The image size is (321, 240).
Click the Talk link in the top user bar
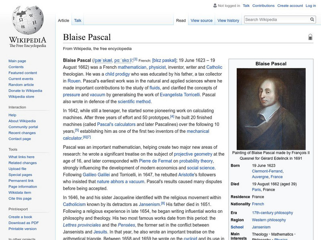point(246,6)
